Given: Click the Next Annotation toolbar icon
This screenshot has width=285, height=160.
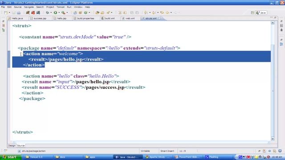Looking at the screenshot, I should point(146,13).
